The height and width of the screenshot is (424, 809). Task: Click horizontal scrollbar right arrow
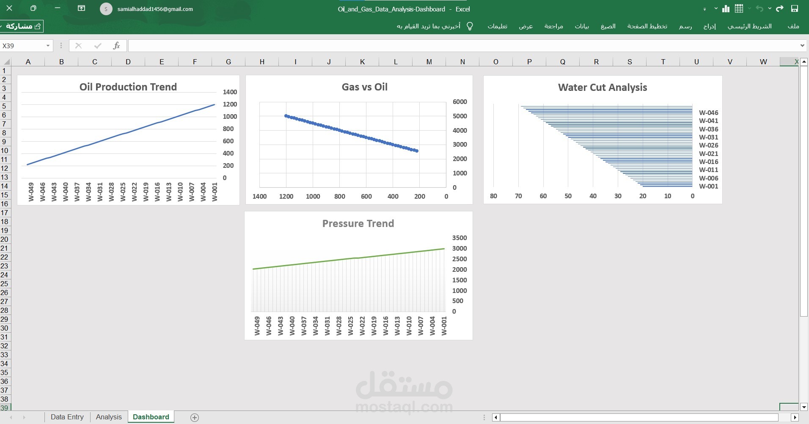coord(794,417)
